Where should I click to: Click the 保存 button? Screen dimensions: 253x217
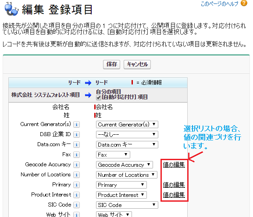click(x=111, y=65)
